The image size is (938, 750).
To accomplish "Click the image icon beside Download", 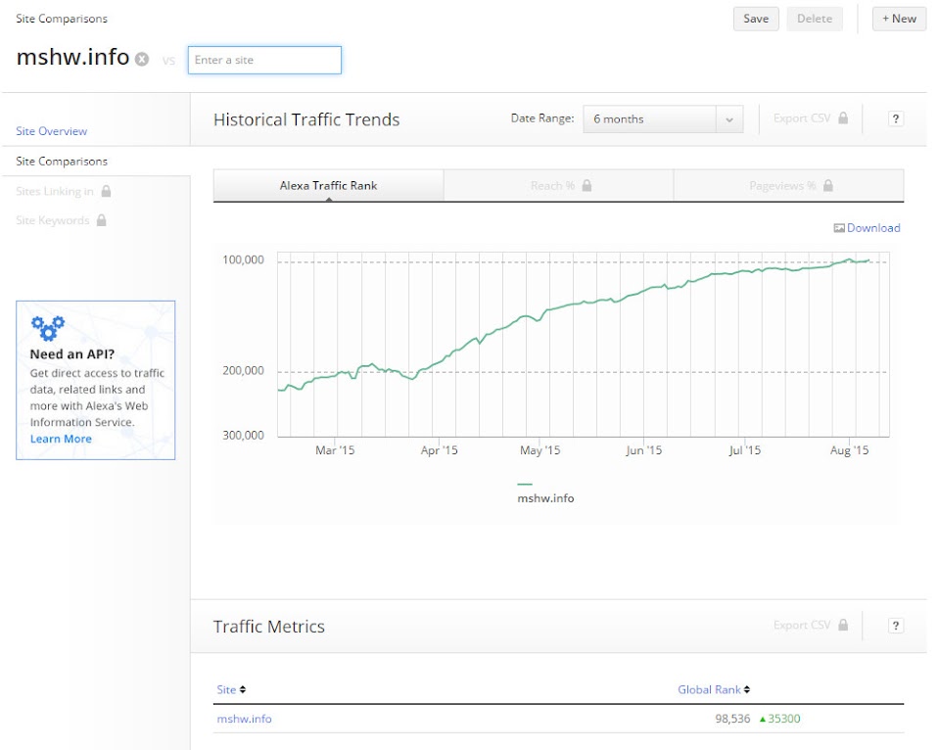I will point(839,228).
